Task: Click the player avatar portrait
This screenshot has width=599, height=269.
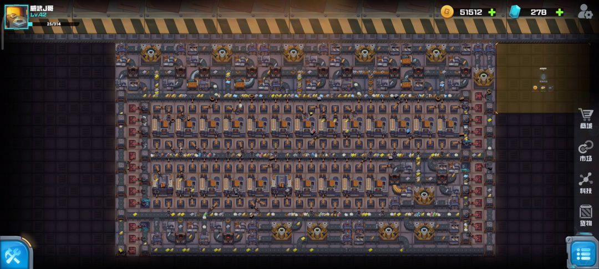Action: pos(16,17)
